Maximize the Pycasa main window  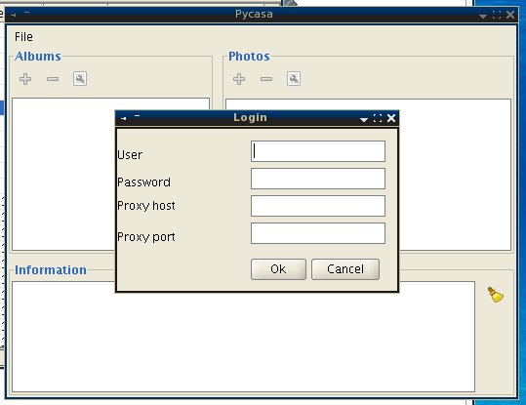497,15
